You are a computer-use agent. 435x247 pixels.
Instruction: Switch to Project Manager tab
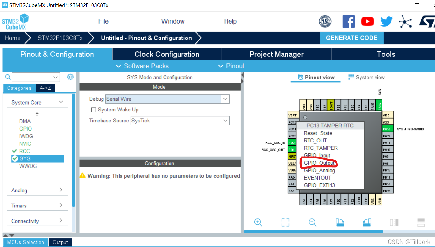(x=276, y=54)
